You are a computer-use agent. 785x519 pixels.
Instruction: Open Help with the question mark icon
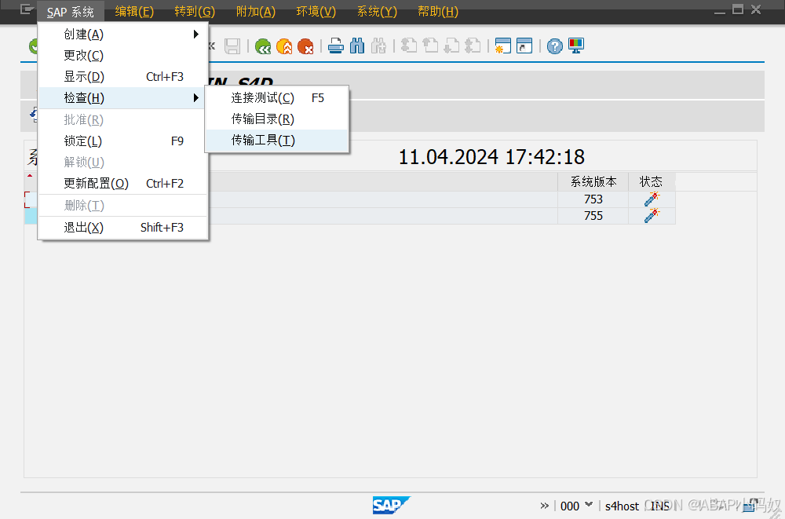pos(555,46)
